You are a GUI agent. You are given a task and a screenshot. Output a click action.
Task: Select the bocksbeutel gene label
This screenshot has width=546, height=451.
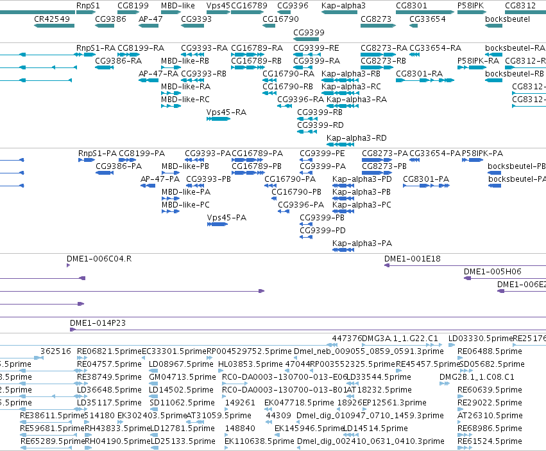pyautogui.click(x=508, y=19)
